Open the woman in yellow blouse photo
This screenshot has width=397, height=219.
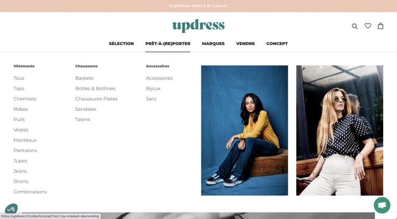[x=245, y=131]
